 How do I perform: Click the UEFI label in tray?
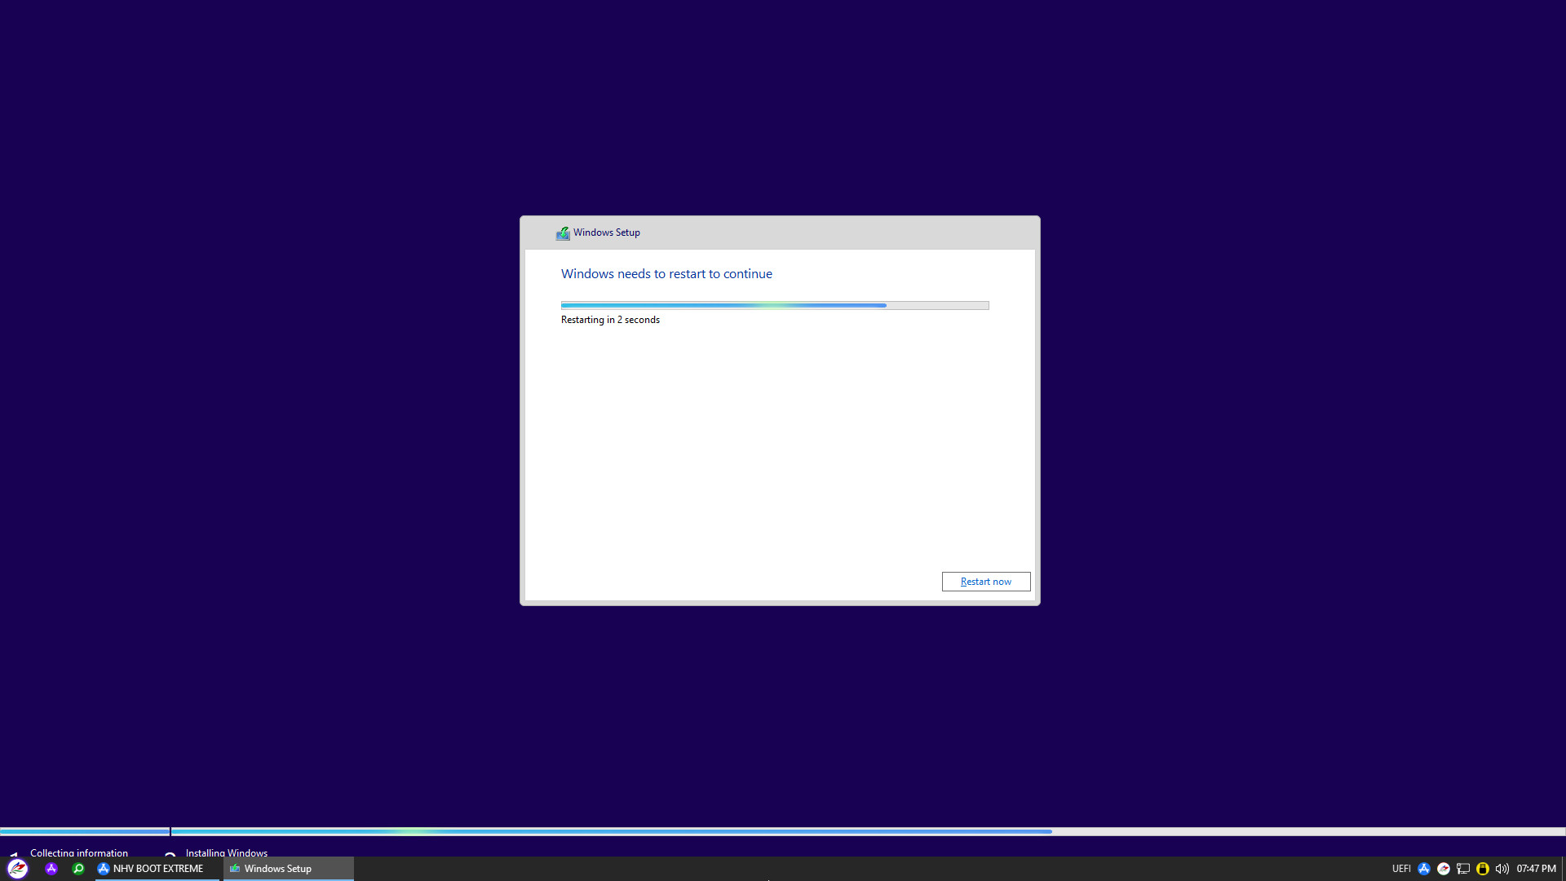(x=1401, y=869)
